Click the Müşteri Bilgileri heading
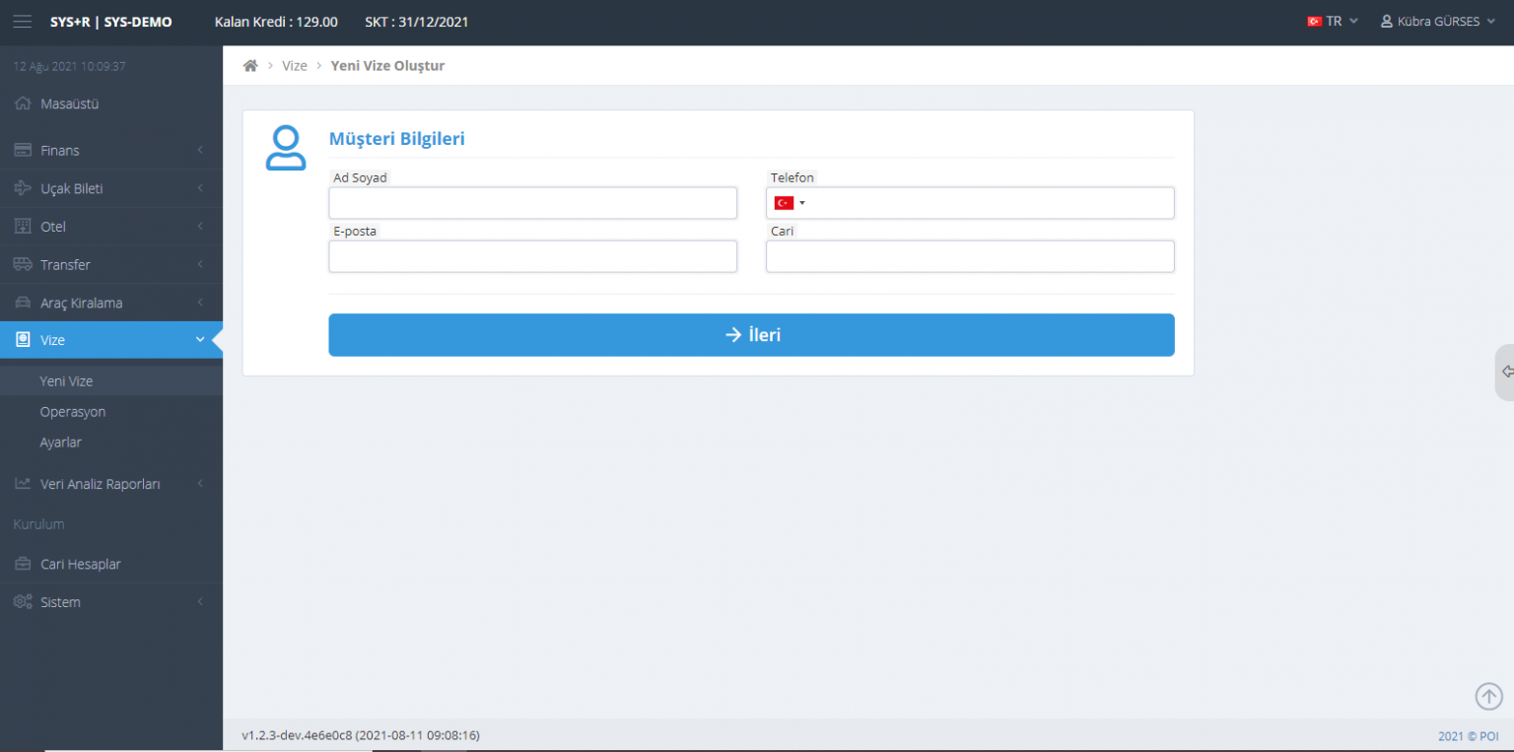 pyautogui.click(x=396, y=139)
